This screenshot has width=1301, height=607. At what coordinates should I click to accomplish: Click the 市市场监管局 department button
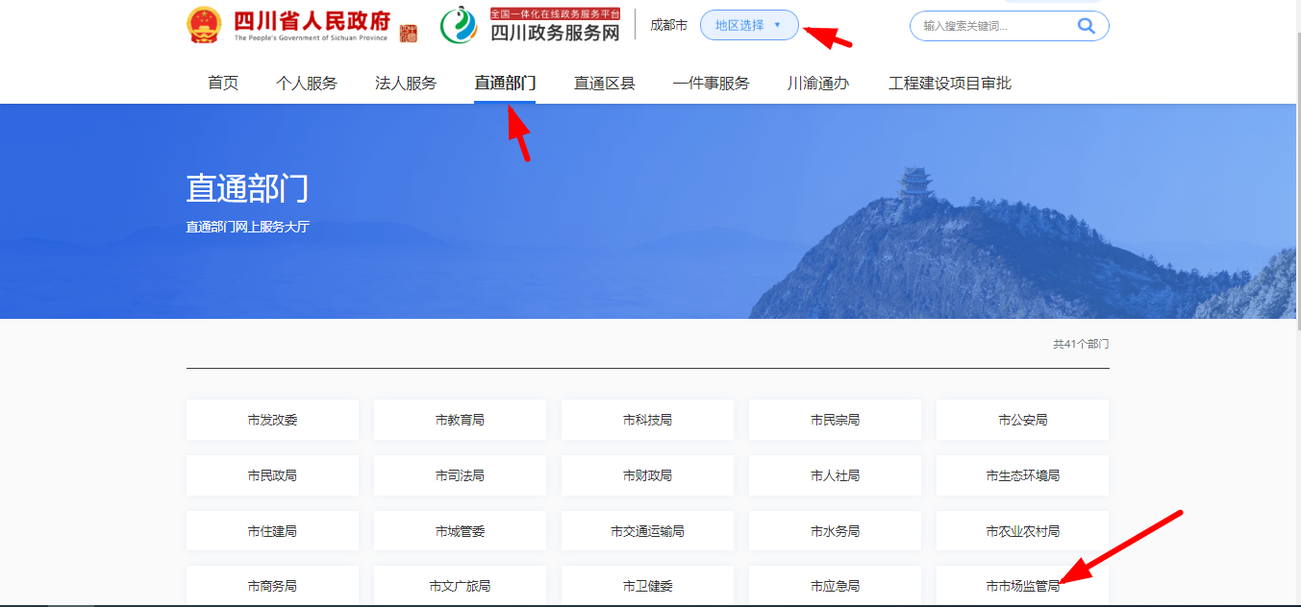point(1022,586)
